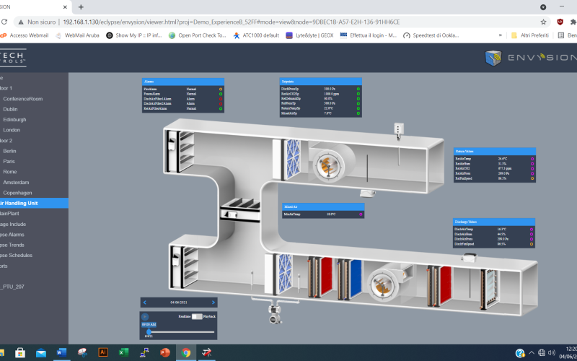Screen dimensions: 577x361
Task: Open the WebMail Aruba bookmark
Action: point(76,35)
